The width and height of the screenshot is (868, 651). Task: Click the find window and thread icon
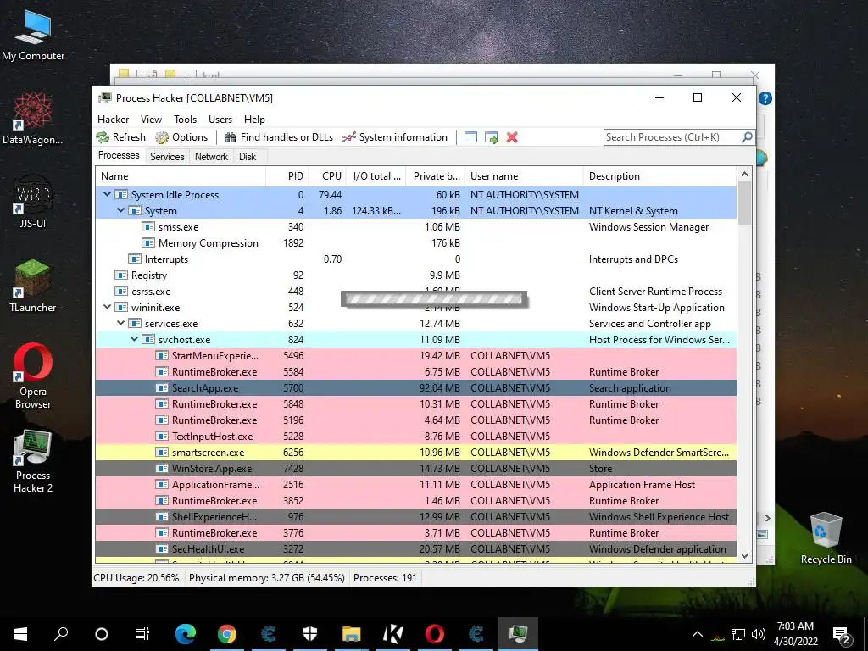point(491,137)
